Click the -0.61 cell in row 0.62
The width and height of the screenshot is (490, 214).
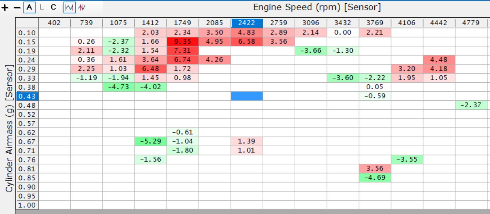point(183,132)
